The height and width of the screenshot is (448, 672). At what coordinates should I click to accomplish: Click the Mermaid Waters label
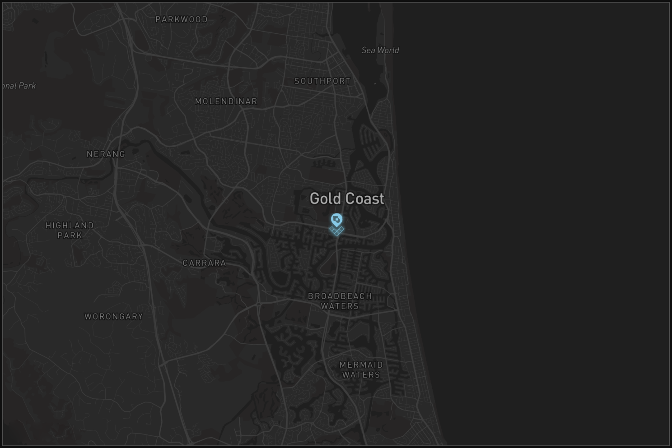click(361, 369)
